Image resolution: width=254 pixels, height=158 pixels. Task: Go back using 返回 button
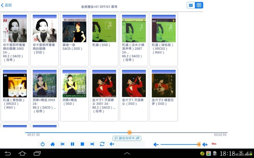click(x=7, y=5)
